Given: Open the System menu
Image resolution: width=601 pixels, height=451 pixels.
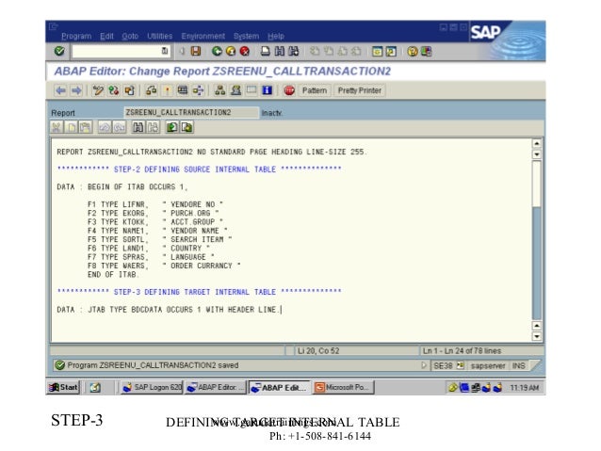Looking at the screenshot, I should tap(247, 36).
